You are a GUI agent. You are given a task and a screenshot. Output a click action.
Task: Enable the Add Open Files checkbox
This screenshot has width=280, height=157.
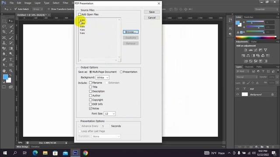coord(80,14)
